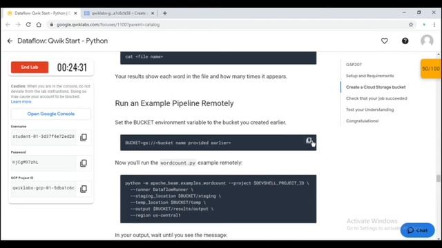Favorite the lab with the heart icon
442x248 pixels.
[385, 41]
